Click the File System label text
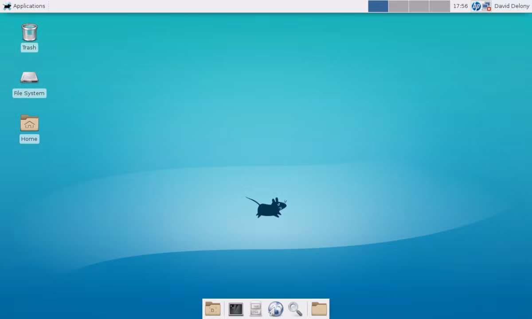The height and width of the screenshot is (319, 532). coord(29,93)
